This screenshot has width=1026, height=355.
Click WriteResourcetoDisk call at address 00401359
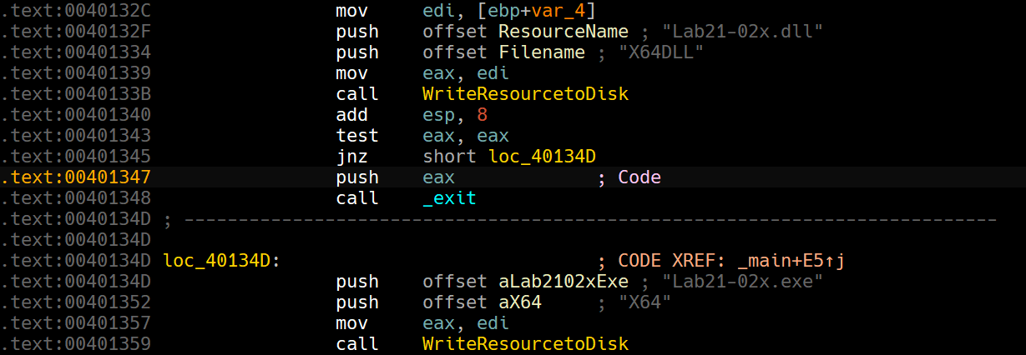[x=525, y=344]
